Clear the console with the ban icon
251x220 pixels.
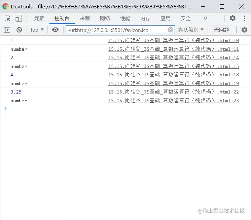pyautogui.click(x=19, y=30)
